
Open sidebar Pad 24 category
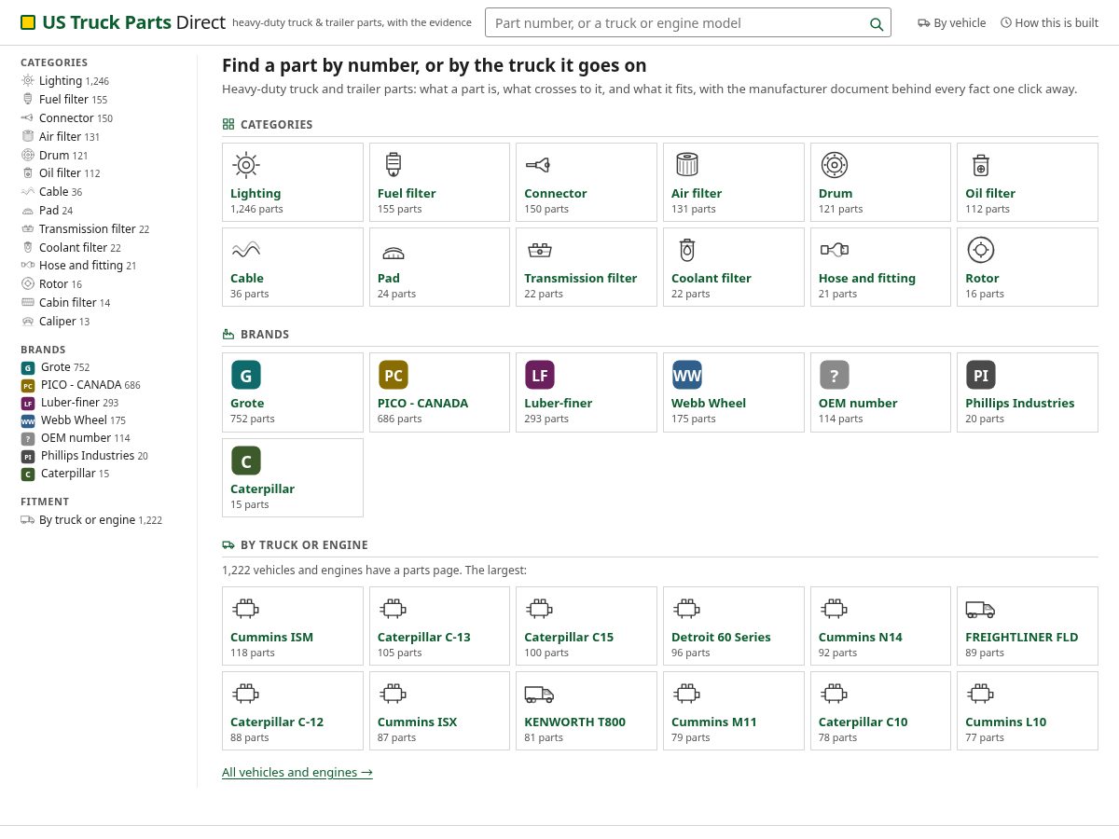tap(48, 210)
